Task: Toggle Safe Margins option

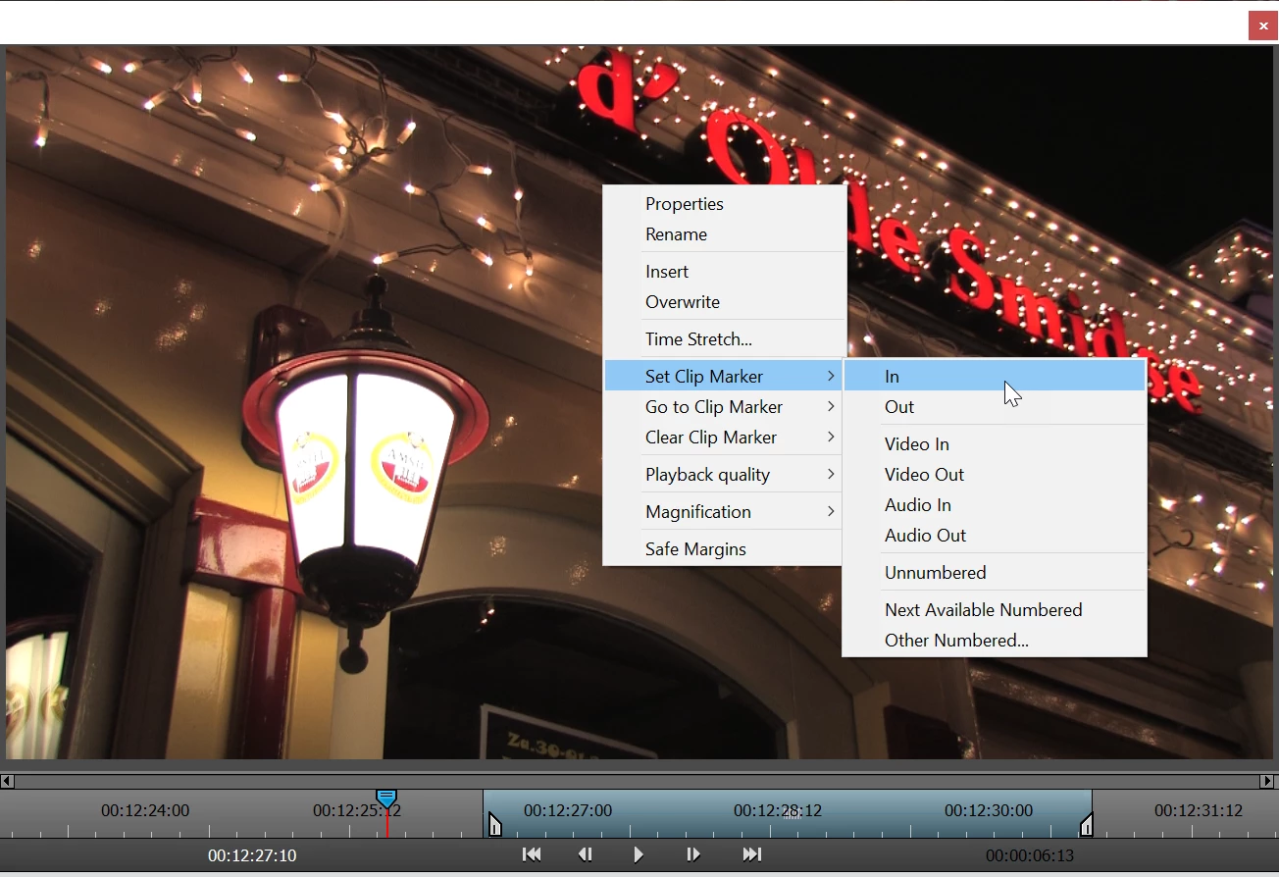Action: tap(724, 549)
